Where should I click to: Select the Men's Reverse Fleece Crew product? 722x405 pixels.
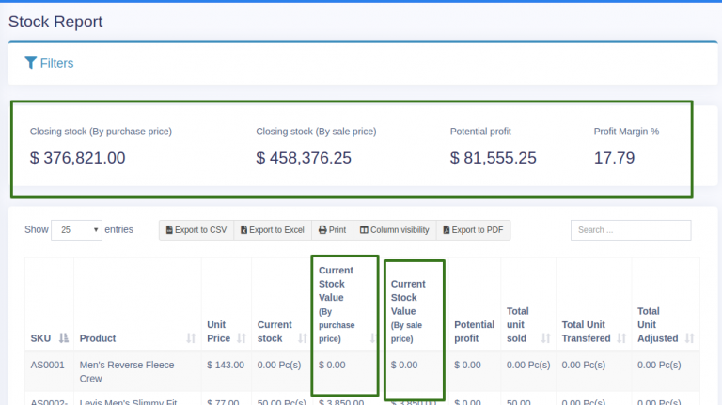[x=127, y=371]
